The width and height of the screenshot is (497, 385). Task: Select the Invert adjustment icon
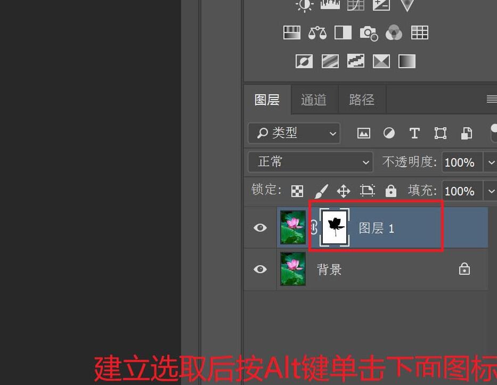coord(304,61)
